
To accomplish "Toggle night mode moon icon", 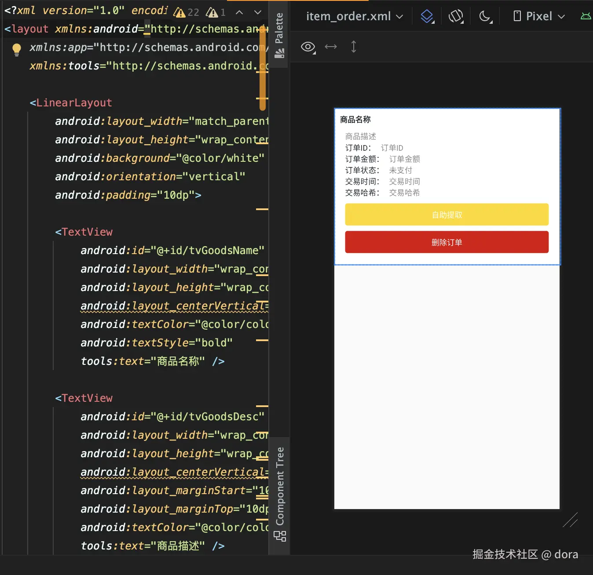I will click(x=485, y=17).
